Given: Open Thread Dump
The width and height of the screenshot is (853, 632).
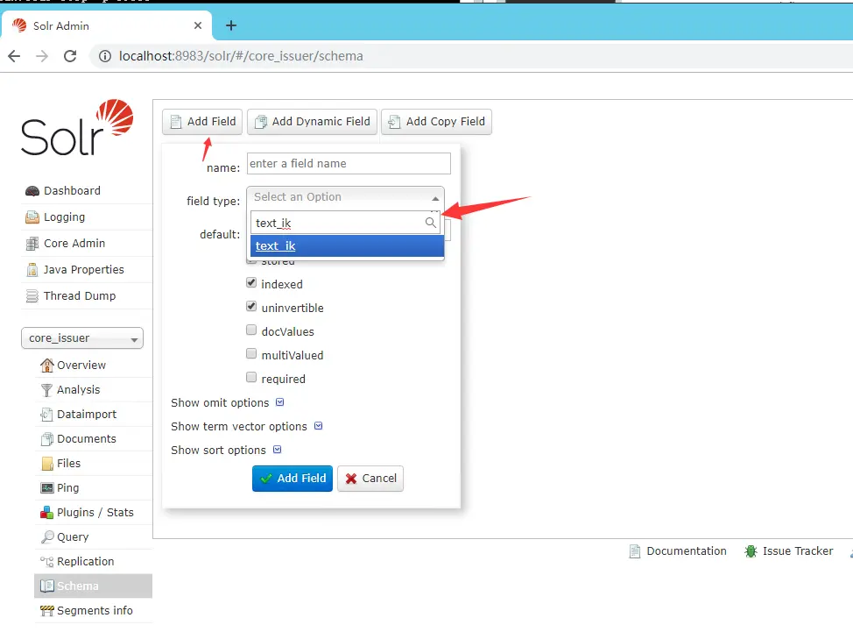Looking at the screenshot, I should click(80, 295).
